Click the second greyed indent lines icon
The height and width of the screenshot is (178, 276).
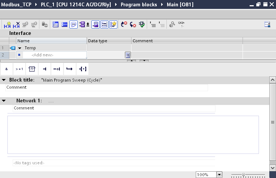tap(162, 24)
